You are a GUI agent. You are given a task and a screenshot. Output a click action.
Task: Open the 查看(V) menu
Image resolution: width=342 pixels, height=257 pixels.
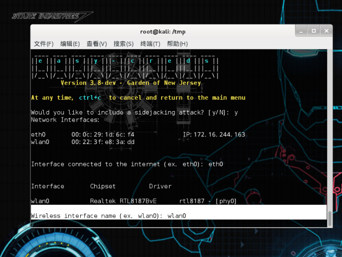(x=97, y=44)
